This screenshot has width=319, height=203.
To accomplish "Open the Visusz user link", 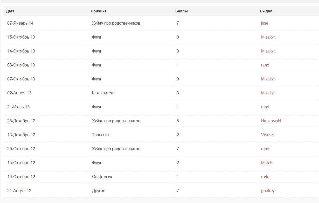I will [267, 135].
